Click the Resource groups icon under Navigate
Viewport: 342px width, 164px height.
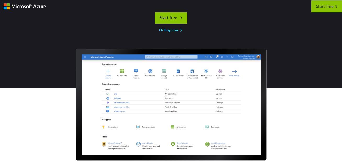coord(138,127)
